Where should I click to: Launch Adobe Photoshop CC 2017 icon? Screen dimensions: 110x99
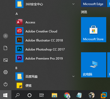click(19, 49)
